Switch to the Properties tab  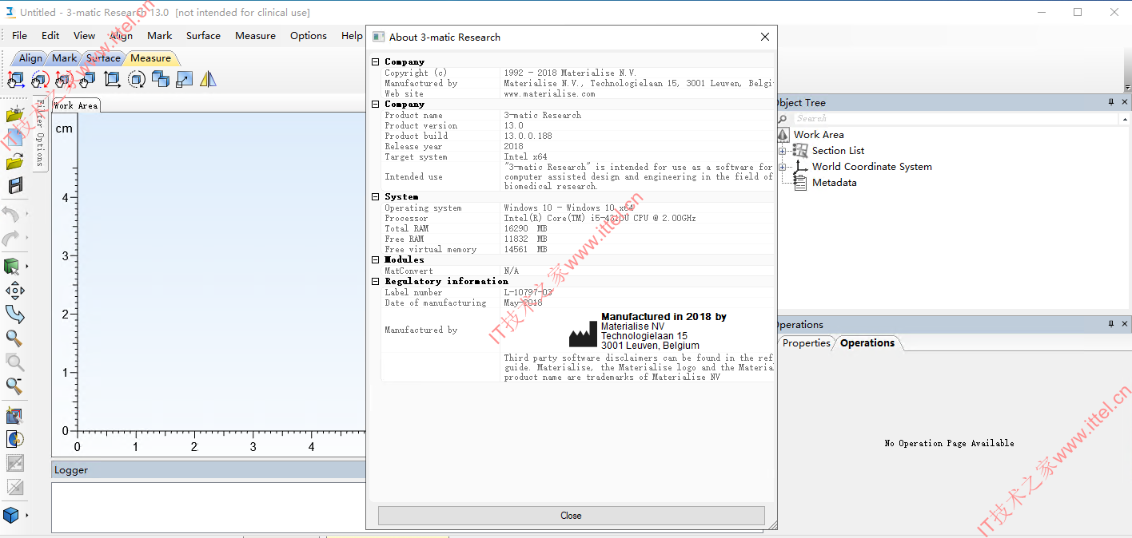click(x=807, y=342)
